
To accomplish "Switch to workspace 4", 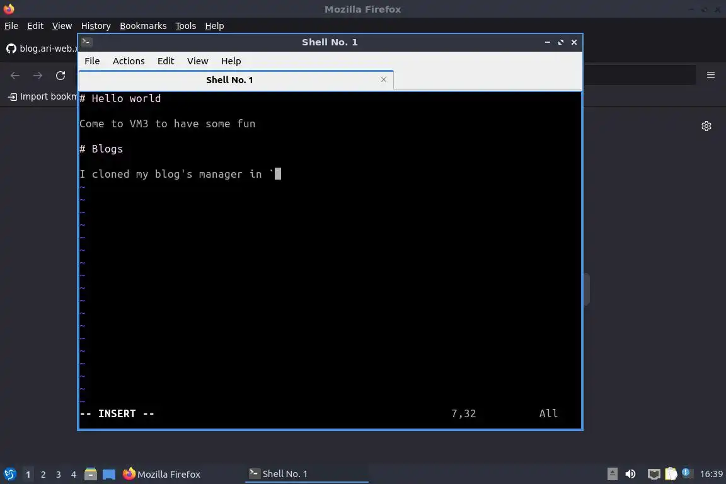I will coord(74,475).
